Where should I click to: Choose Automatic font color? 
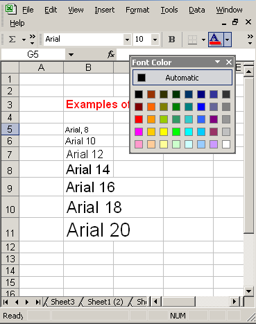point(182,78)
